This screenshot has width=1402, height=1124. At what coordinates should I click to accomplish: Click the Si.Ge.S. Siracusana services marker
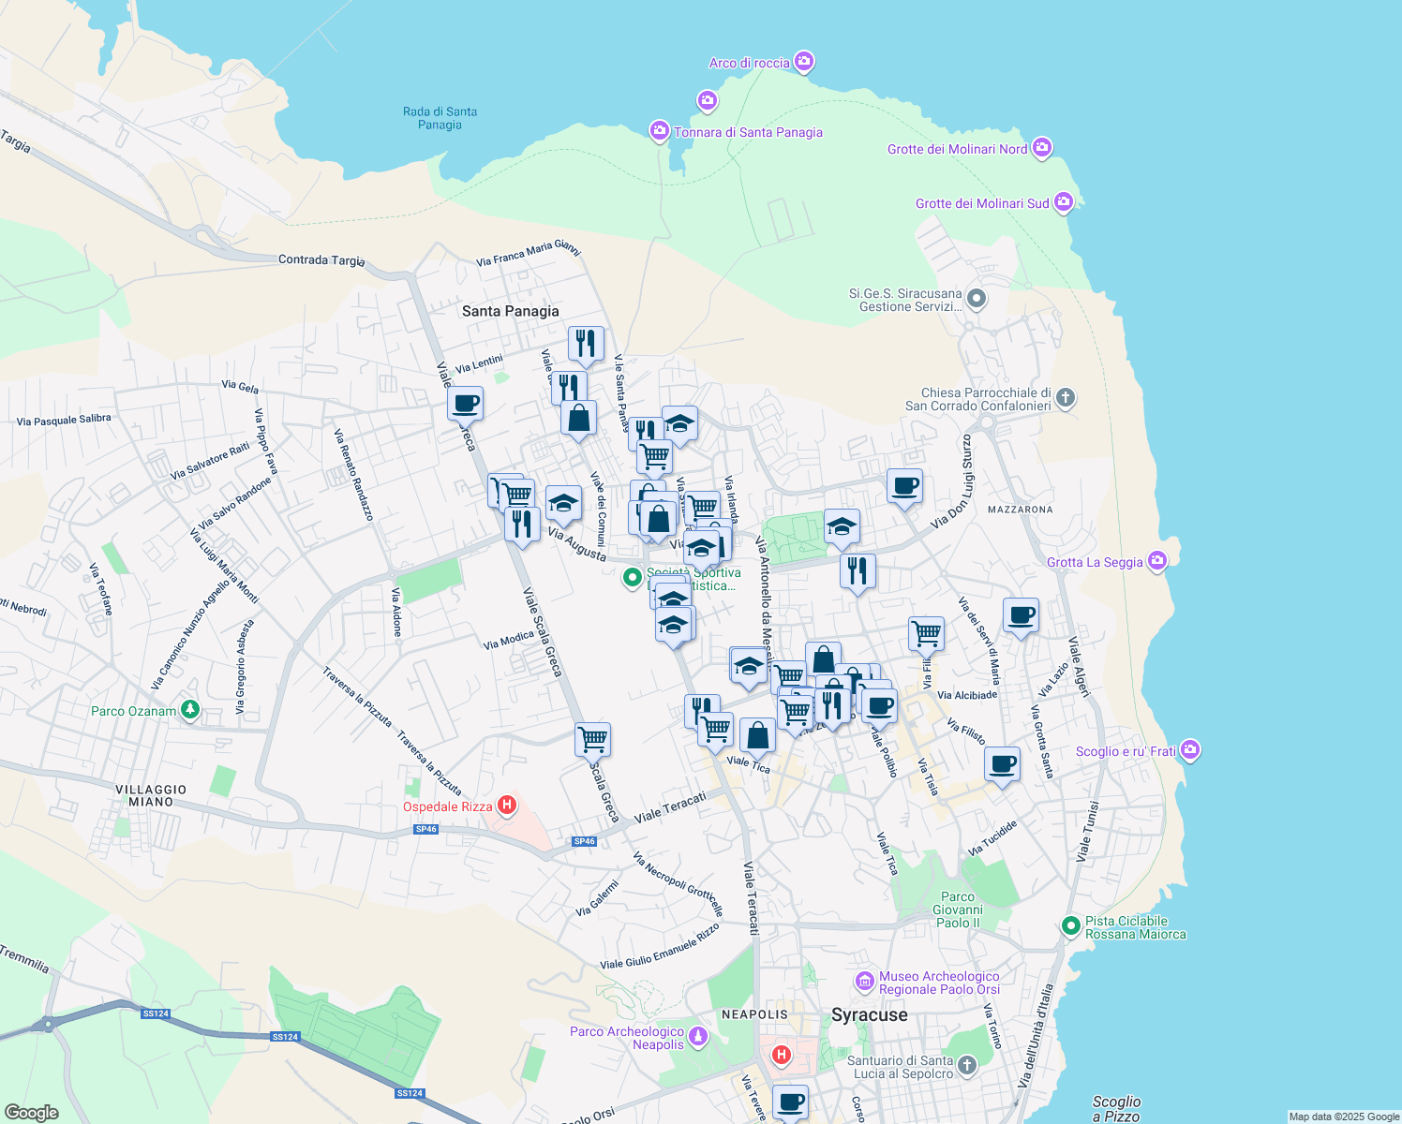click(976, 298)
